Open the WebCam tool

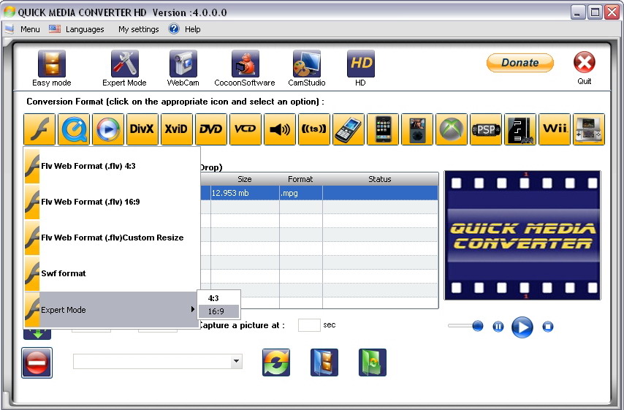coord(183,68)
